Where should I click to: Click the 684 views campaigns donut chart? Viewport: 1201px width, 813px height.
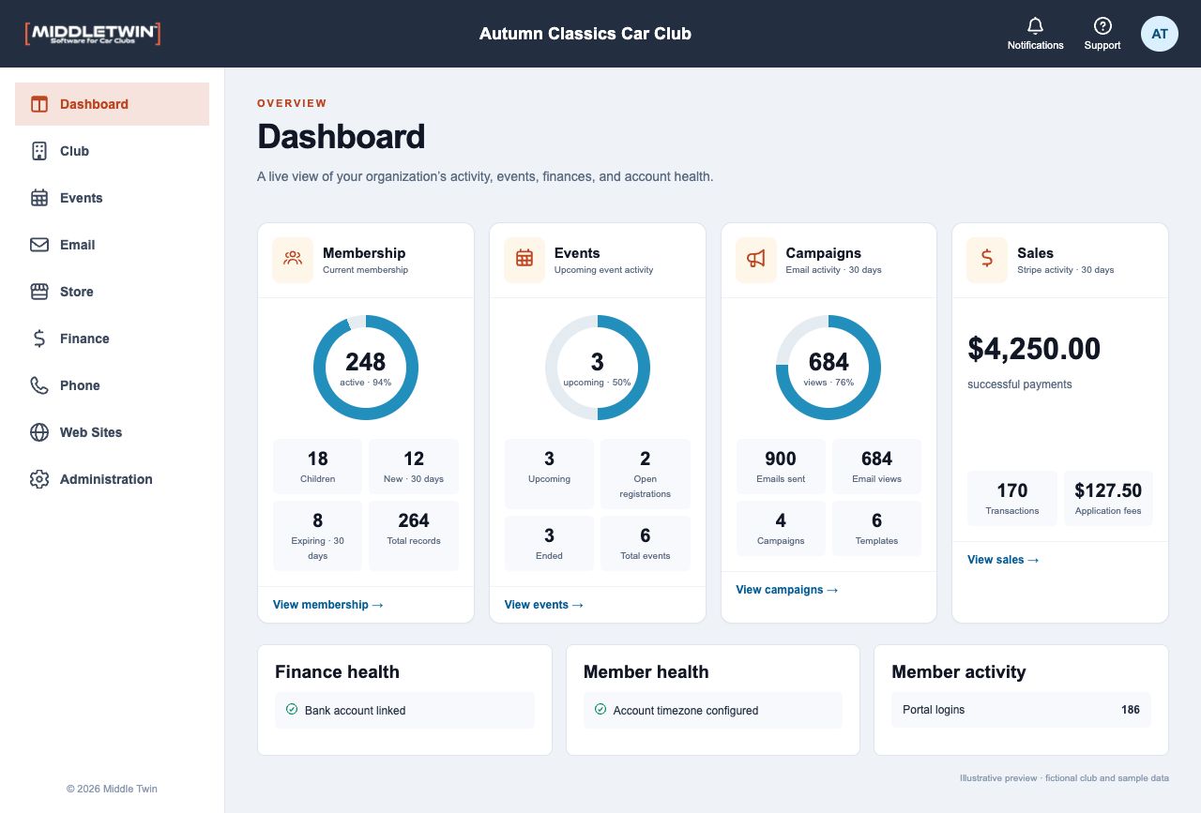tap(829, 367)
